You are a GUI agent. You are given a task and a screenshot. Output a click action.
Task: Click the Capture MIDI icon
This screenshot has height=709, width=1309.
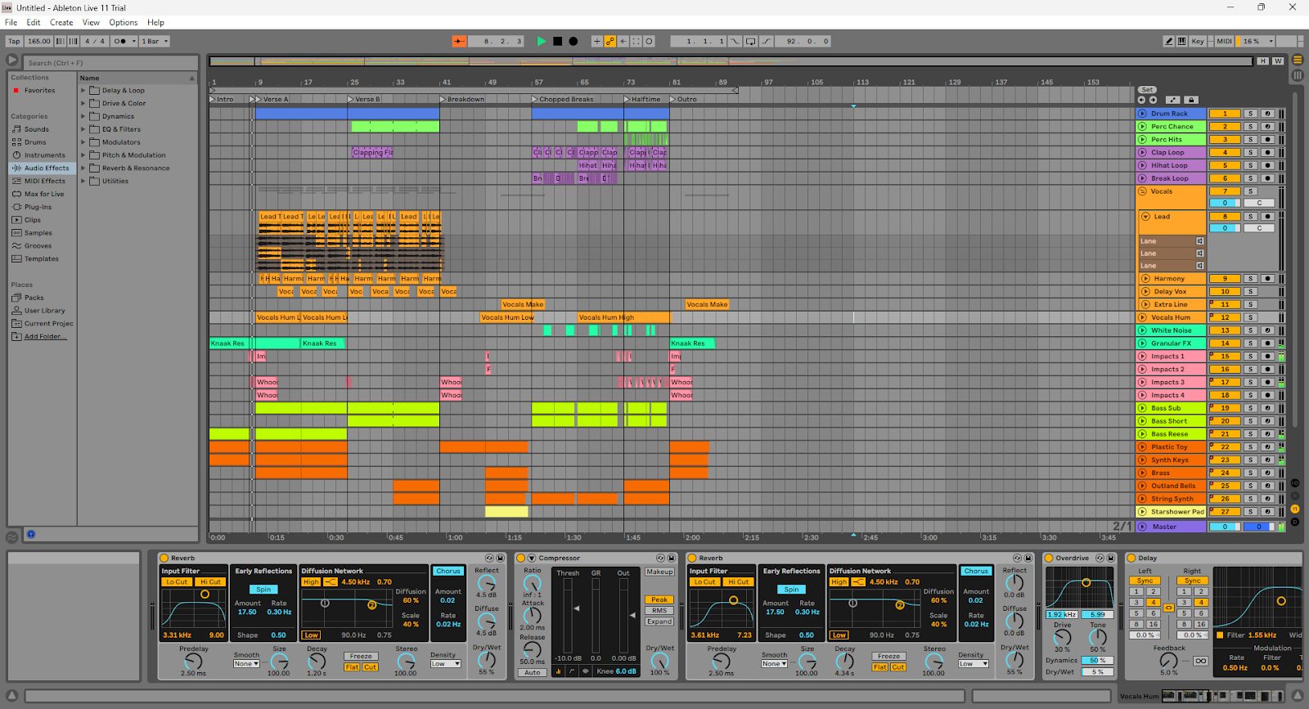tap(636, 41)
